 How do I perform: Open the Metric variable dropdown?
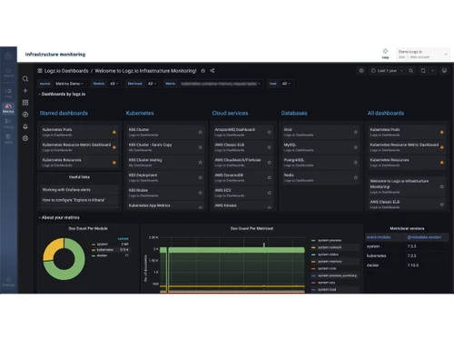pyautogui.click(x=221, y=84)
